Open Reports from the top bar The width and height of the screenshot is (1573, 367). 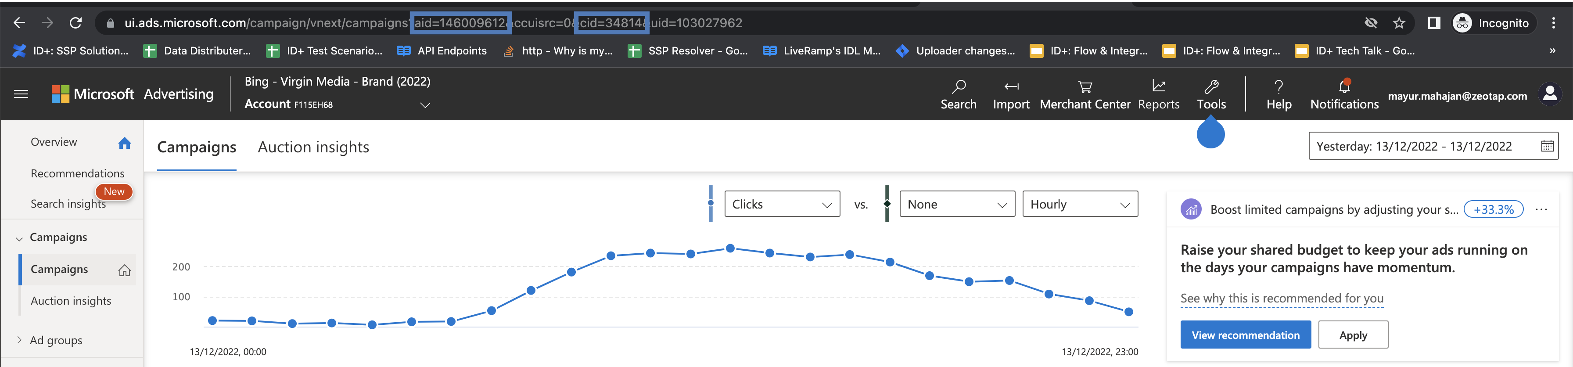click(x=1158, y=95)
